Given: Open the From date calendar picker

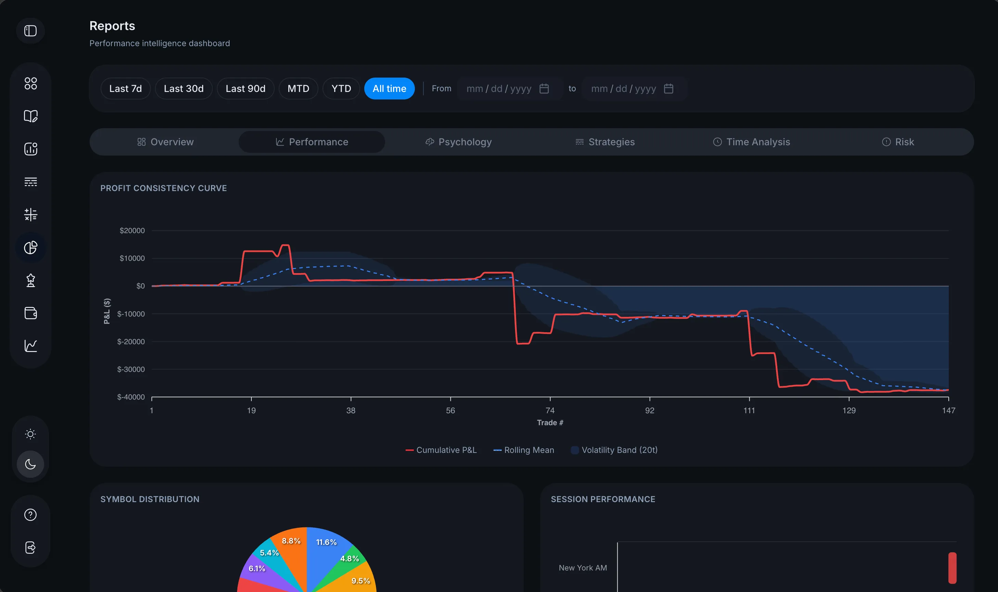Looking at the screenshot, I should [544, 89].
